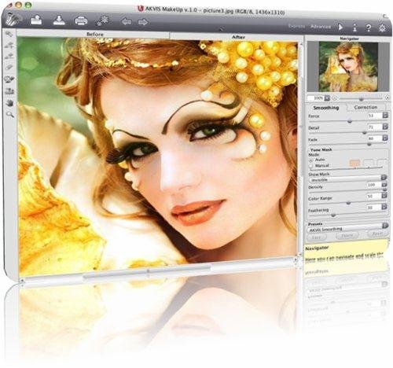Viewport: 393px width, 368px height.
Task: Select the Zoom magnifier tool
Action: click(x=10, y=115)
